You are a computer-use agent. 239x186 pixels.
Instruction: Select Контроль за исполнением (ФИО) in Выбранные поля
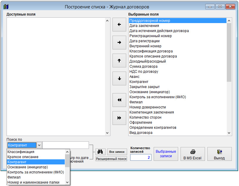pos(178,97)
